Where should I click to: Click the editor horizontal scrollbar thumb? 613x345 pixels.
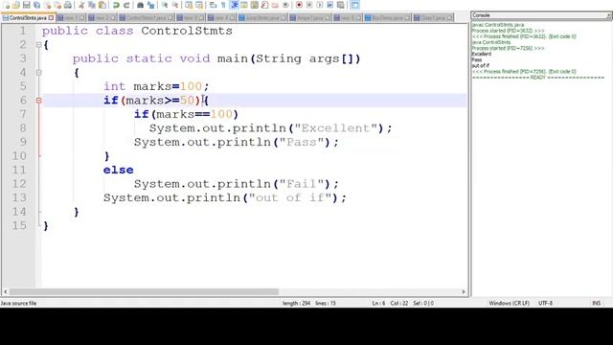[144, 291]
